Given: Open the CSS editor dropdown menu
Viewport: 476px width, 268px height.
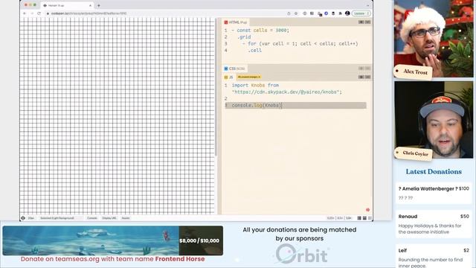Looking at the screenshot, I should coord(367,68).
